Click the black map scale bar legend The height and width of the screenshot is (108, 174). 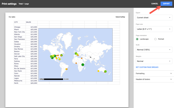(53, 79)
